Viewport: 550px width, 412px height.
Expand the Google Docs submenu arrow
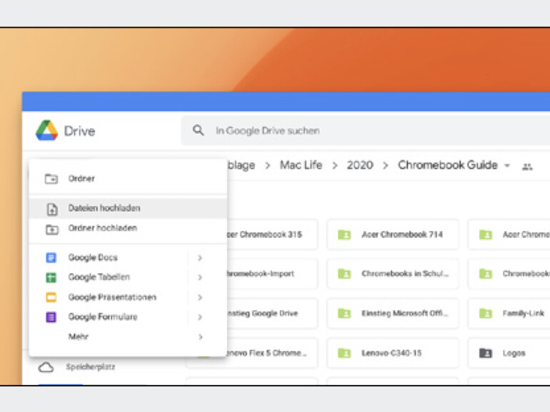[x=200, y=258]
